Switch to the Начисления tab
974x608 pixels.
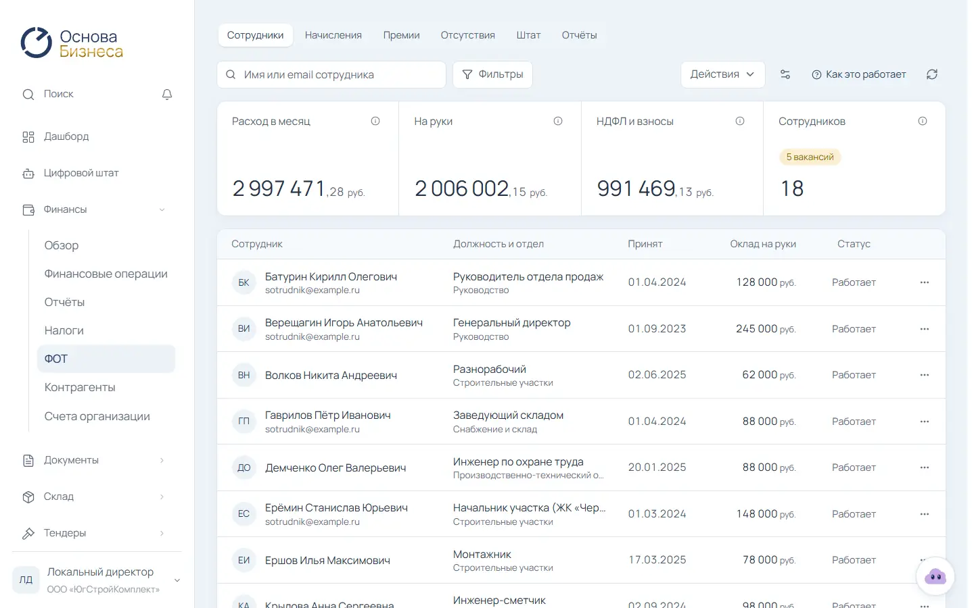(333, 35)
